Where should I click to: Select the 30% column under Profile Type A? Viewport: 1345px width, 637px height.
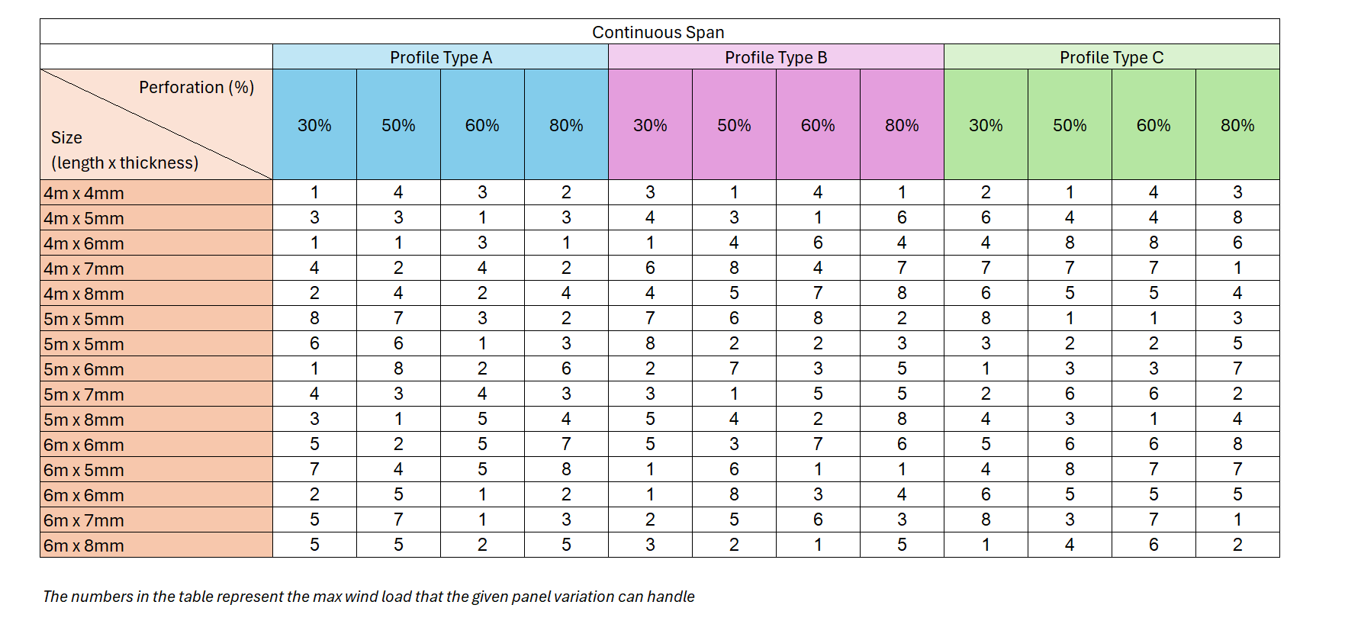click(x=314, y=125)
